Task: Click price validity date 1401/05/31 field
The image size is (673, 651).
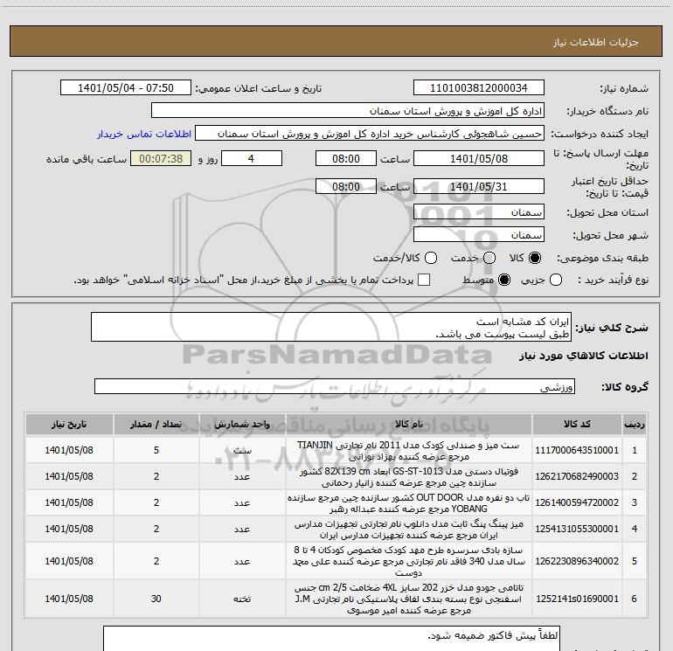Action: click(x=479, y=187)
